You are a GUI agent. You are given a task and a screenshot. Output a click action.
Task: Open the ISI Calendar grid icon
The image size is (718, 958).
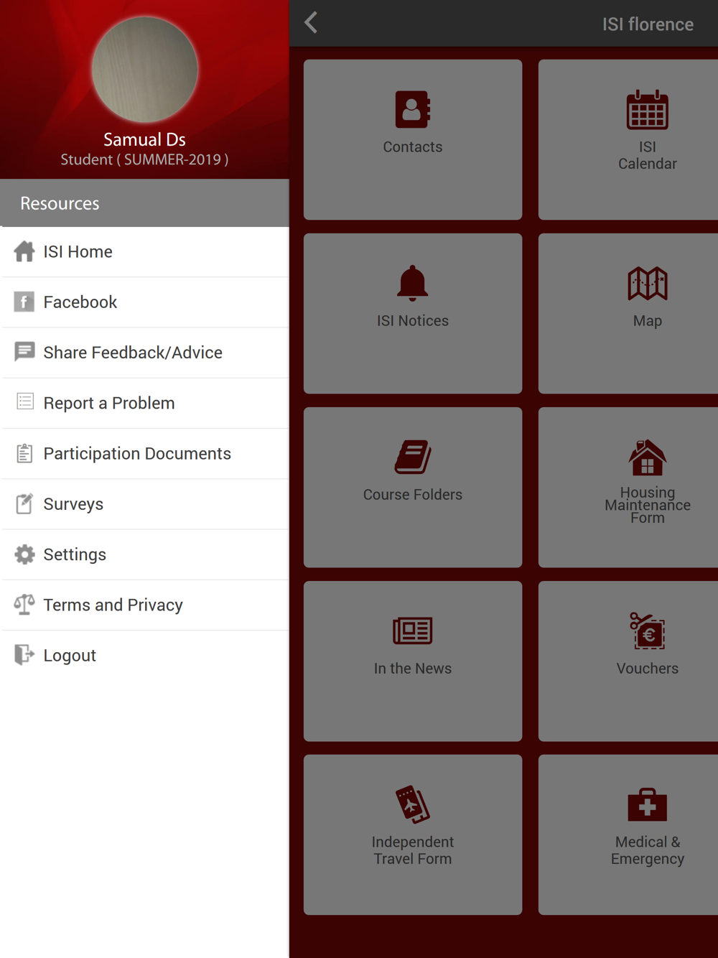[x=647, y=110]
